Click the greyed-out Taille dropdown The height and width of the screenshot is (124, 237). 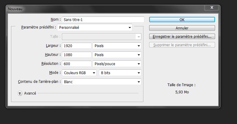101,37
